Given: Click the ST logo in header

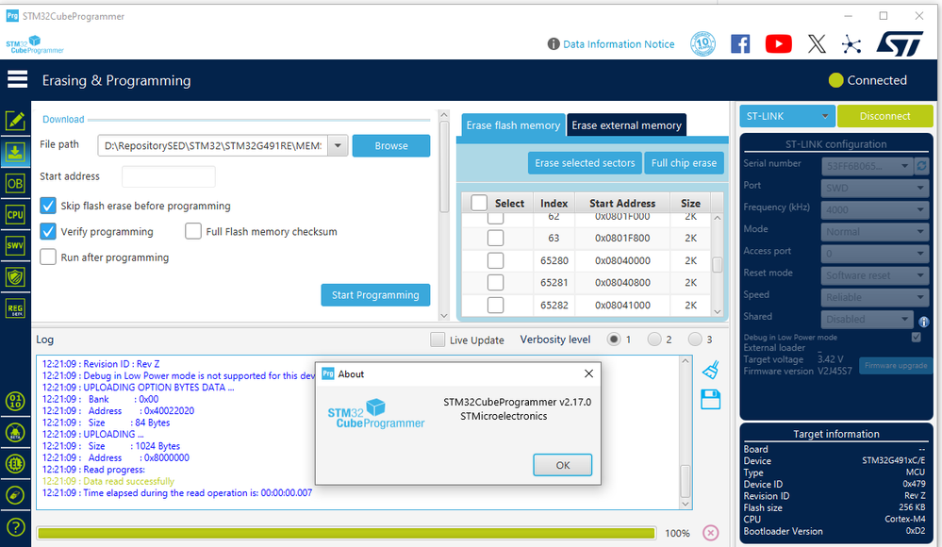Looking at the screenshot, I should coord(900,44).
